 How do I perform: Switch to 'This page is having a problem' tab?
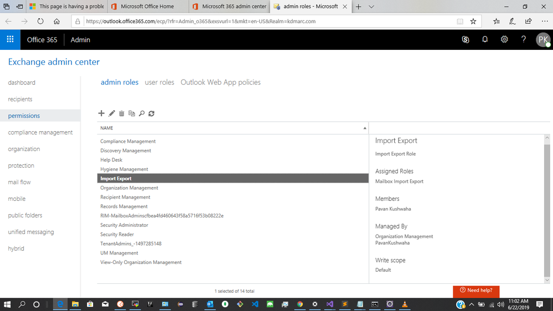[67, 6]
